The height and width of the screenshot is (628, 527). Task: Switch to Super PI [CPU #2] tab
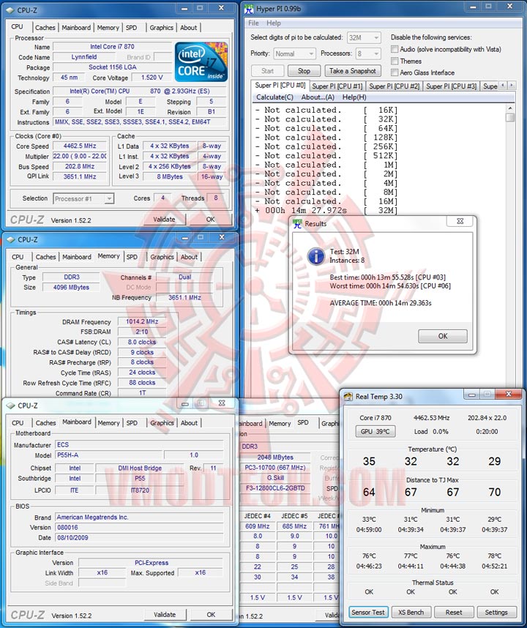394,86
